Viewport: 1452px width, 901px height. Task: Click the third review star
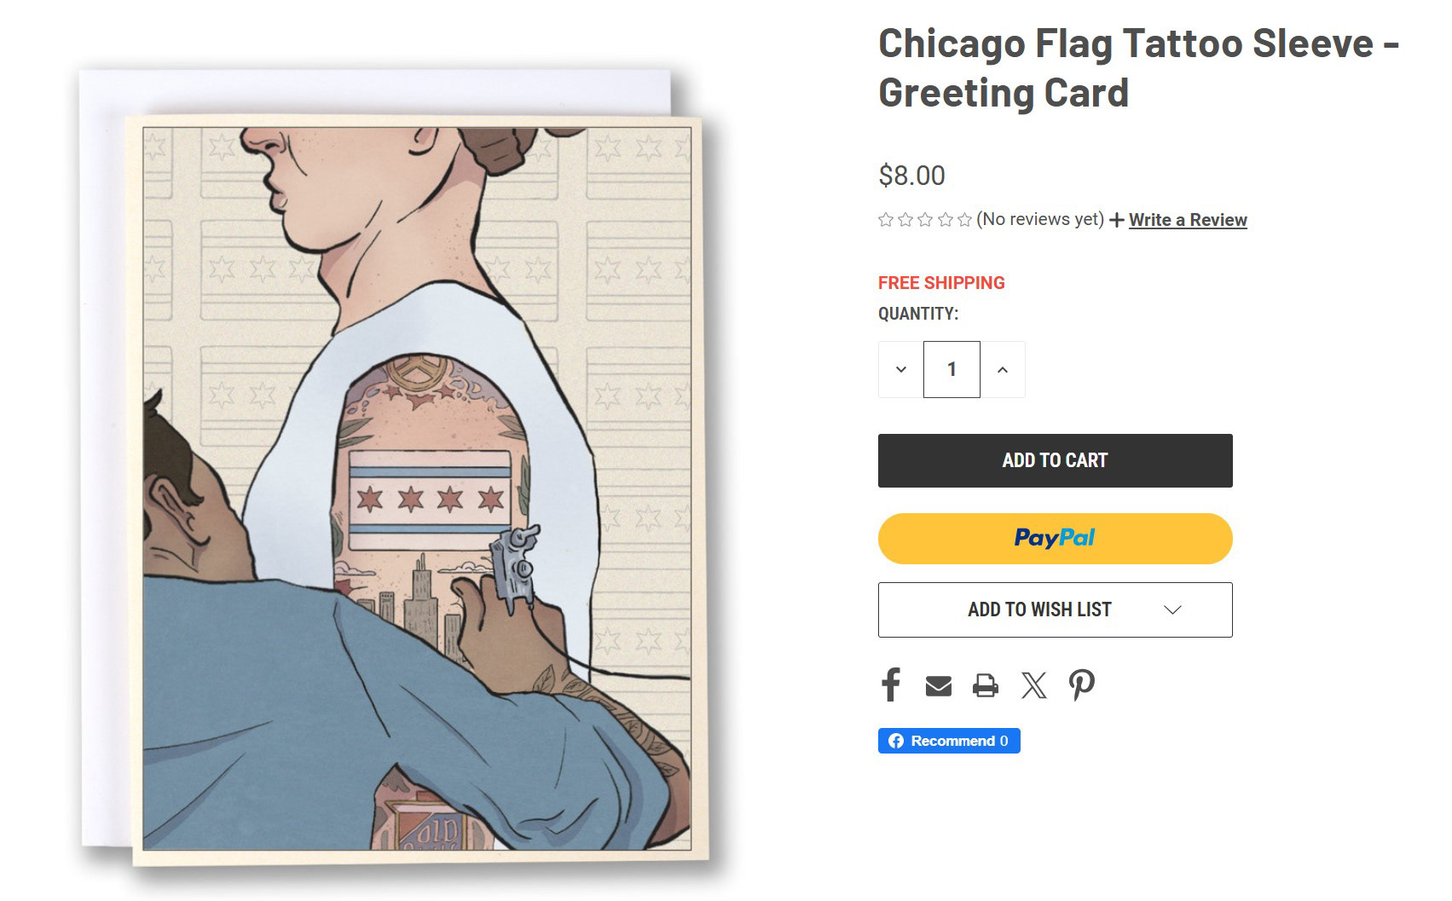pos(925,220)
